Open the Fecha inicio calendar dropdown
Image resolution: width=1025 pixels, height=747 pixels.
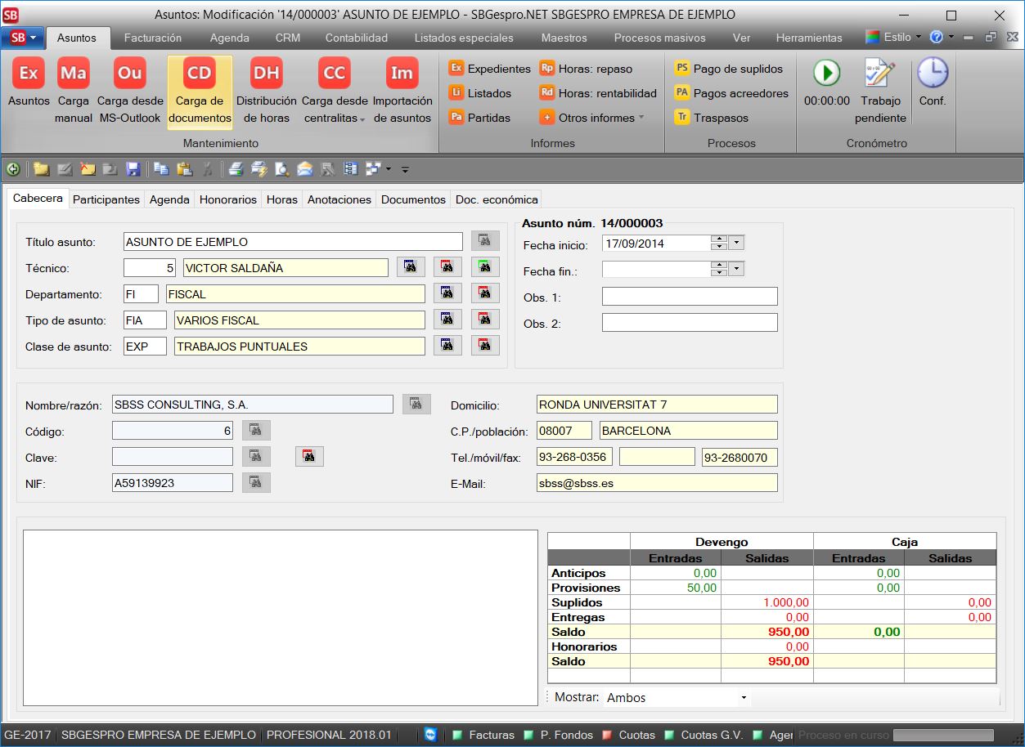pos(736,244)
